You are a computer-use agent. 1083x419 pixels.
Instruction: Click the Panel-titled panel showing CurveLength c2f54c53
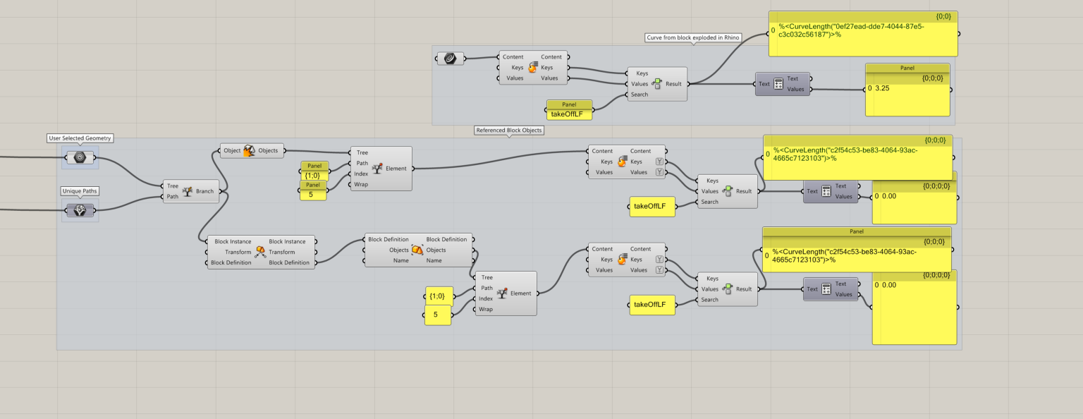pos(857,250)
